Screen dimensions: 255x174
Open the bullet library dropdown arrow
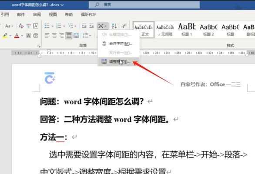pyautogui.click(x=52, y=26)
